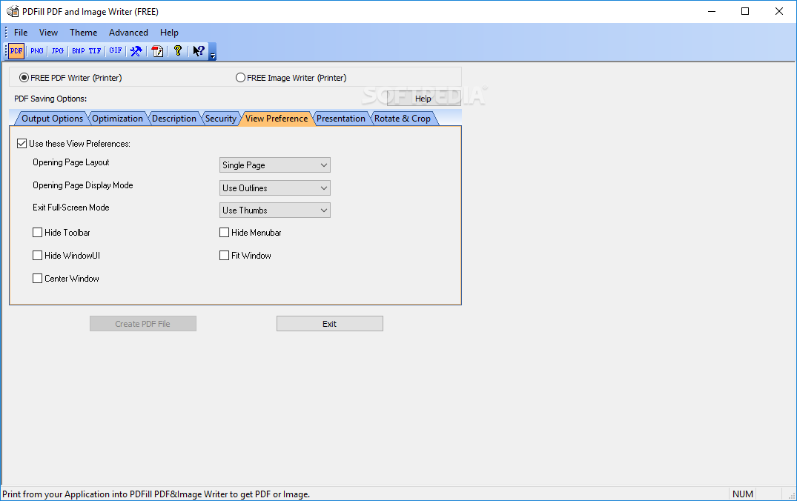Click the toolbar drag handle grip
This screenshot has height=501, width=797.
point(6,51)
